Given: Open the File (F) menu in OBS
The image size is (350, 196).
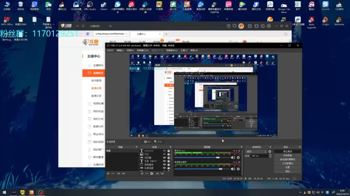Looking at the screenshot, I should pyautogui.click(x=110, y=51).
